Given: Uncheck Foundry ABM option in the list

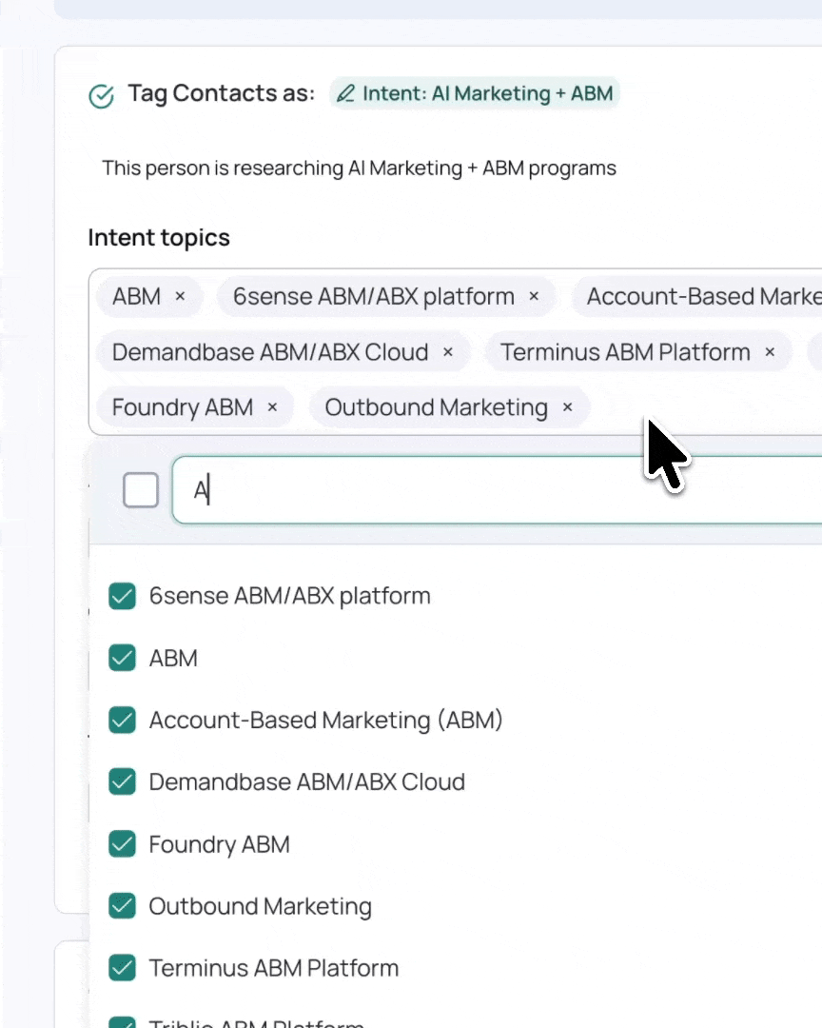Looking at the screenshot, I should pyautogui.click(x=123, y=843).
